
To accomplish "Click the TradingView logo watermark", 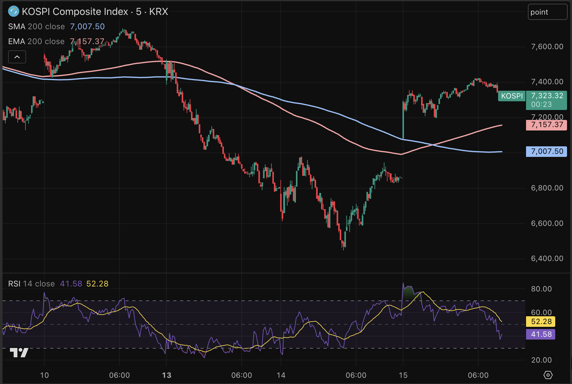I will click(x=19, y=353).
